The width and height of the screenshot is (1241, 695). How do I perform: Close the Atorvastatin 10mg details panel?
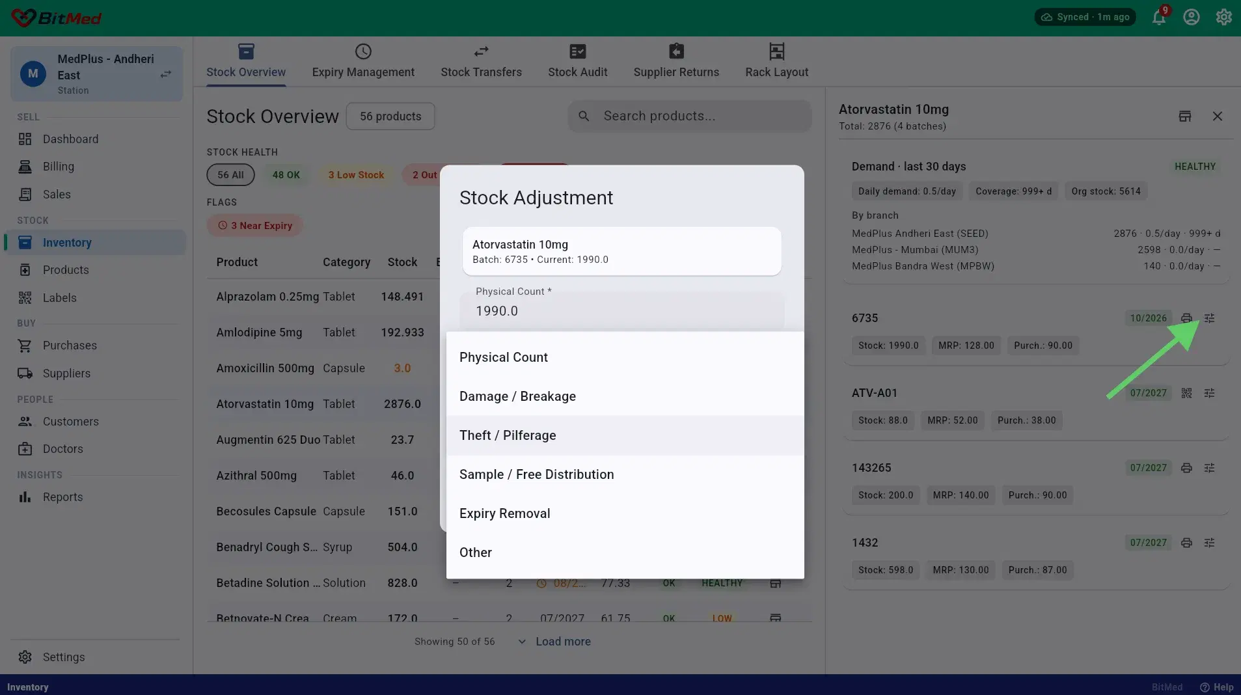[1218, 116]
